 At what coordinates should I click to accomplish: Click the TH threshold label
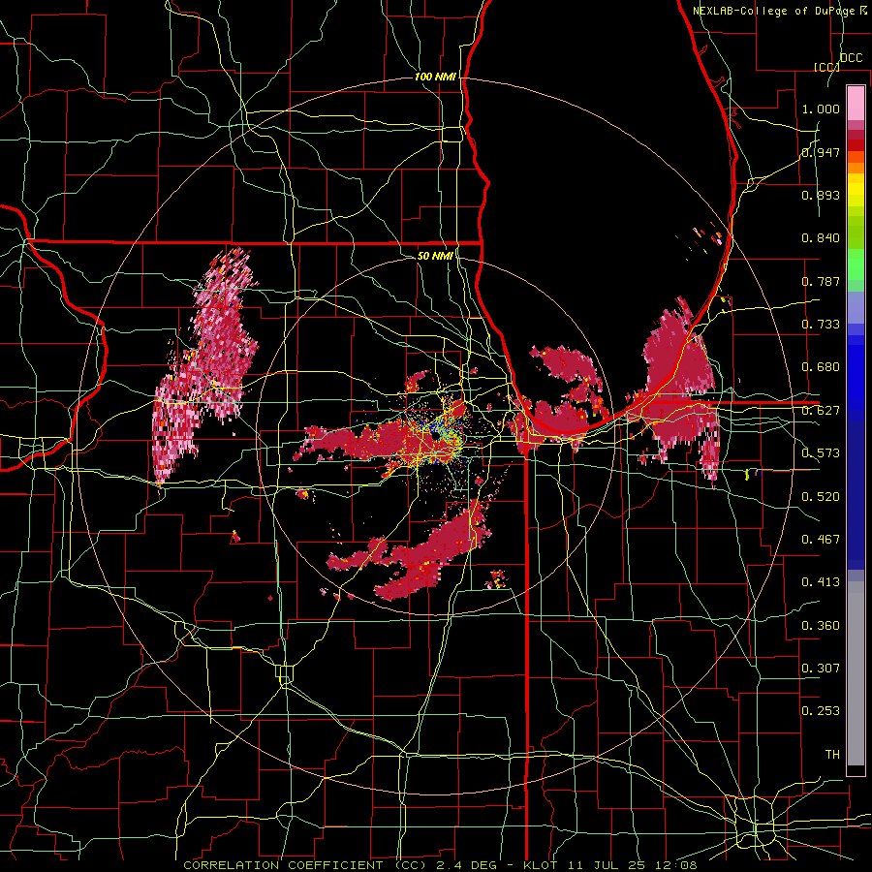832,755
